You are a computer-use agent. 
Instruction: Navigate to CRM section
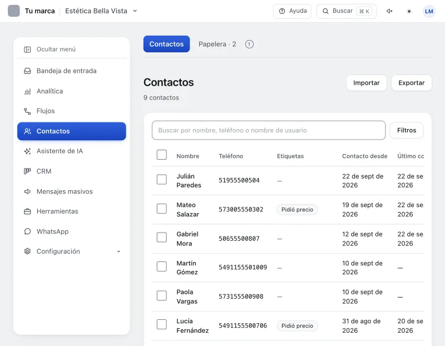pyautogui.click(x=72, y=171)
